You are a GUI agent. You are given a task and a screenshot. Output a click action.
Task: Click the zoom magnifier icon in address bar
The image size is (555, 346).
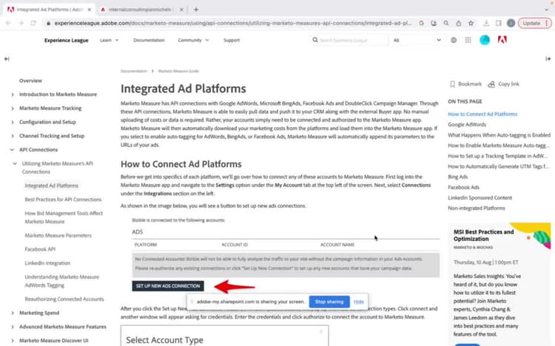446,23
